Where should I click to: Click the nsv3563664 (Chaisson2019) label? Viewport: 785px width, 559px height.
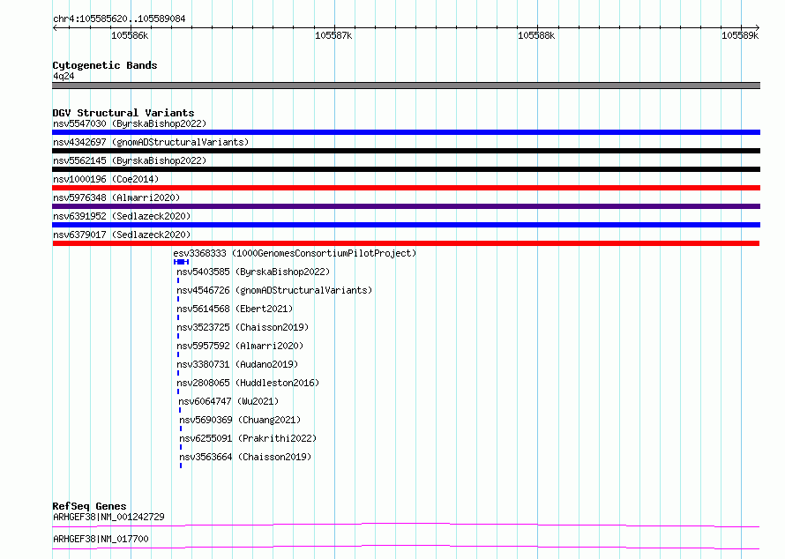pyautogui.click(x=245, y=457)
